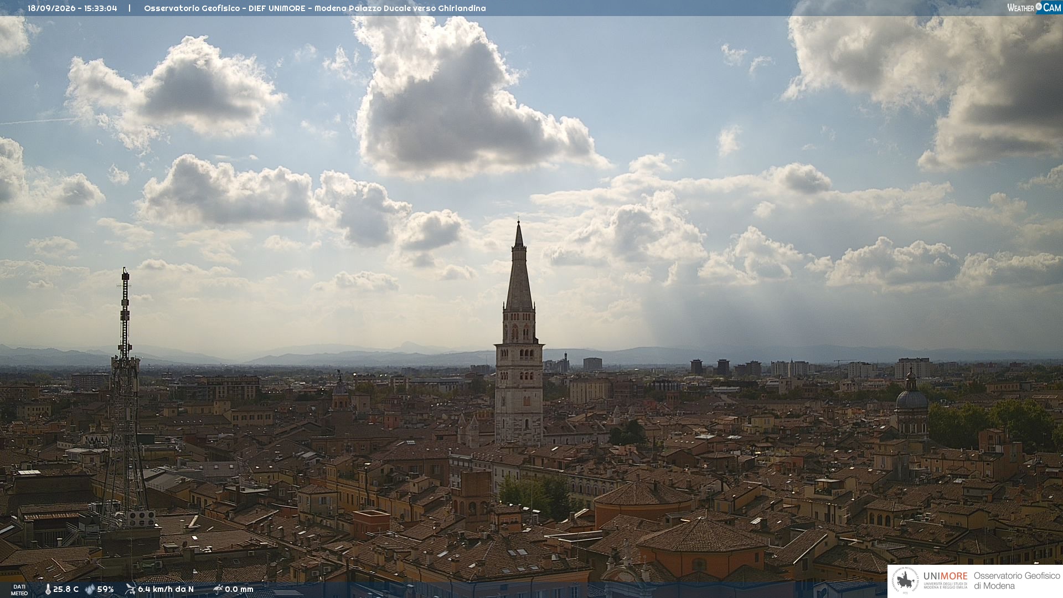The height and width of the screenshot is (598, 1063).
Task: Click the rain umbrella precipitation icon
Action: point(218,589)
